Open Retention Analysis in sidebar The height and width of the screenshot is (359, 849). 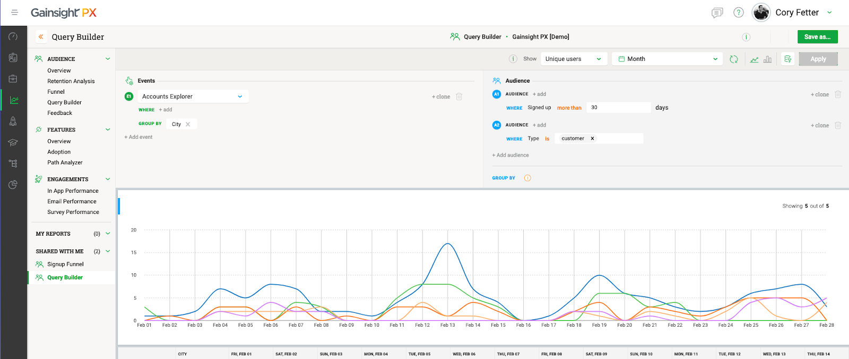[71, 82]
